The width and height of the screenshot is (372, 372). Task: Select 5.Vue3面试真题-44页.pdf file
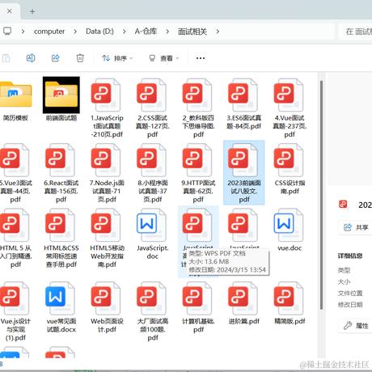pyautogui.click(x=15, y=173)
